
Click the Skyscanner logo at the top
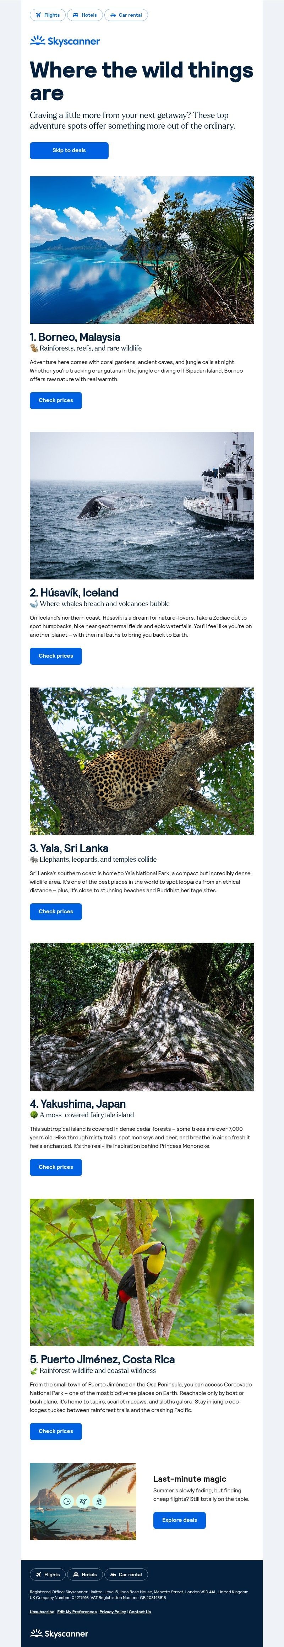[x=65, y=41]
